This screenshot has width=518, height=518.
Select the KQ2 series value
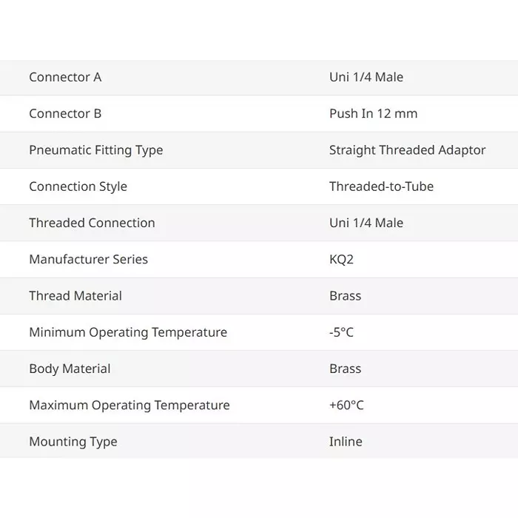[x=343, y=259]
